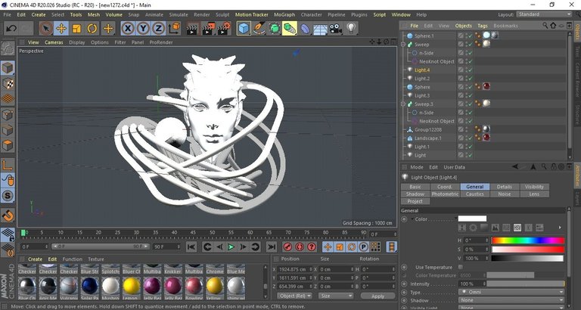This screenshot has height=310, width=581.
Task: Click the Record Active Objects button
Action: pyautogui.click(x=287, y=246)
